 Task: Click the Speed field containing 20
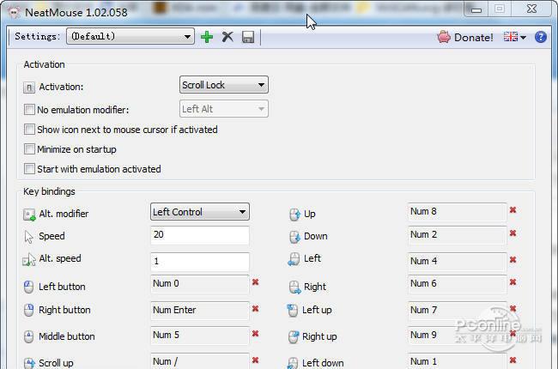tap(200, 235)
